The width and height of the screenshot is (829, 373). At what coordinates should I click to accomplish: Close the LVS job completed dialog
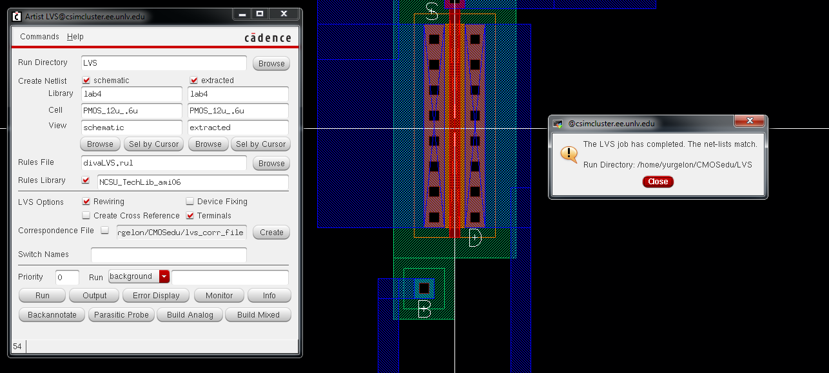click(658, 182)
